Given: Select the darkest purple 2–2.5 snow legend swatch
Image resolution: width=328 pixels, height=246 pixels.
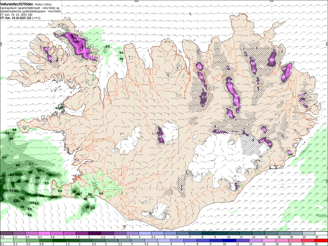Looking at the screenshot, I should [95, 233].
